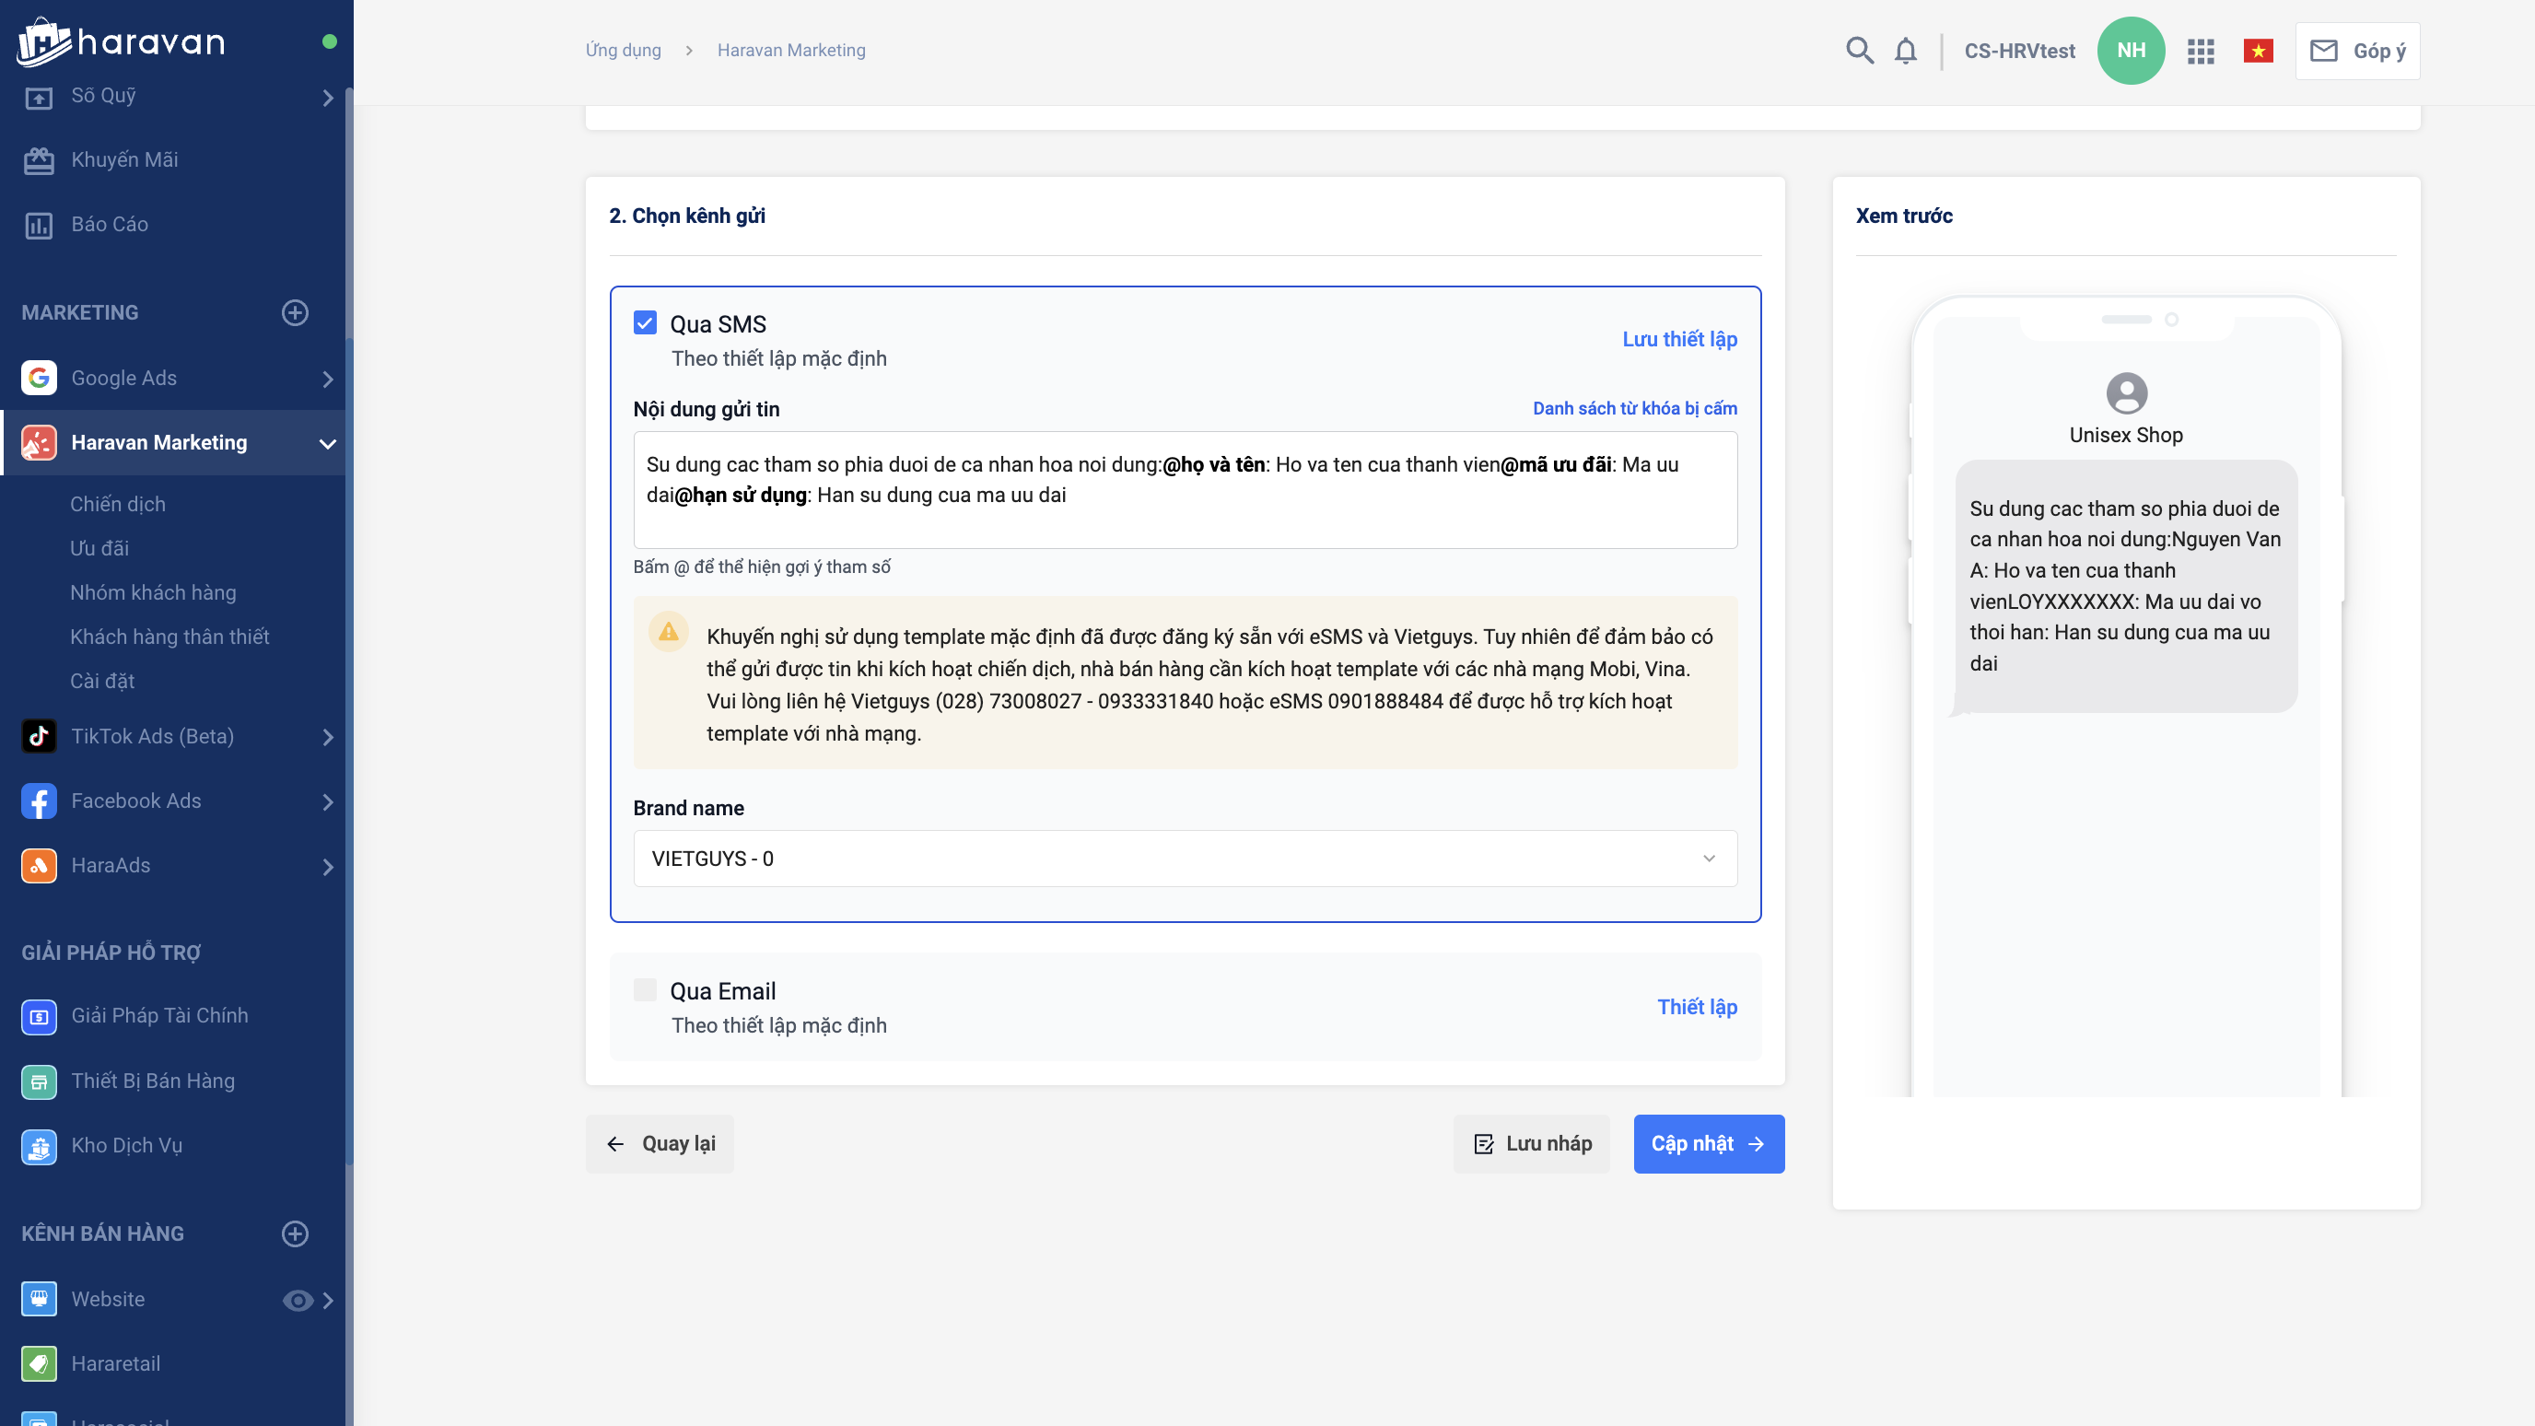Click the Google Ads logo icon
Screen dimensions: 2535x1426
(x=39, y=378)
